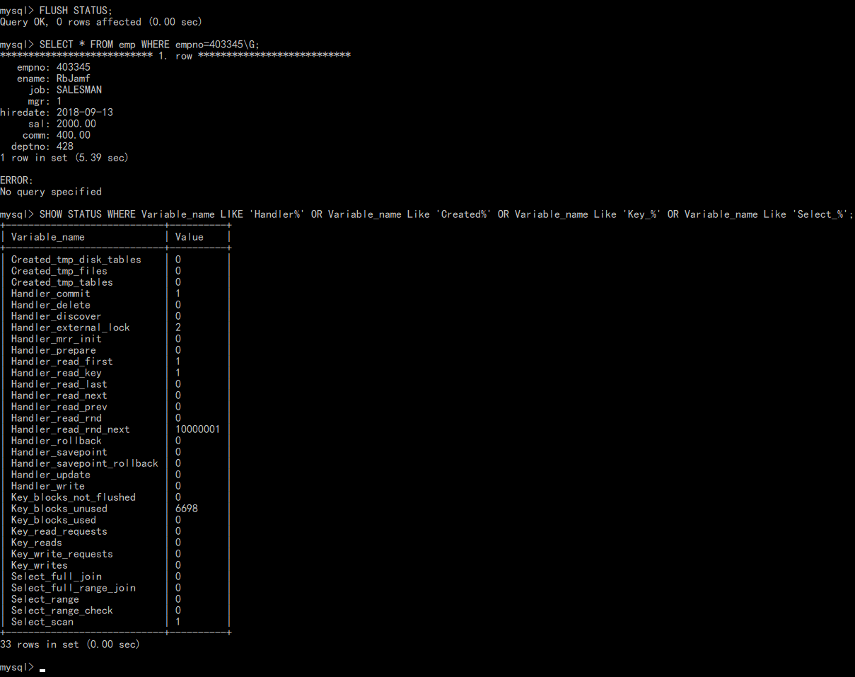
Task: Click the hiredate: 2018-09-13 row
Action: click(57, 112)
